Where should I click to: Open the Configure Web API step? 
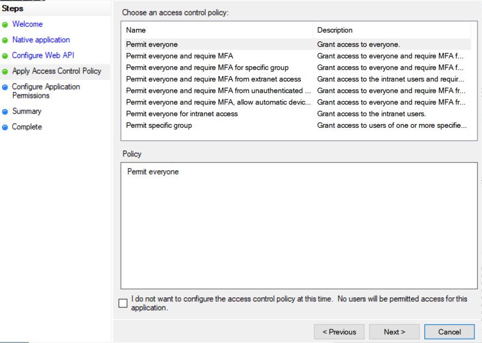43,55
